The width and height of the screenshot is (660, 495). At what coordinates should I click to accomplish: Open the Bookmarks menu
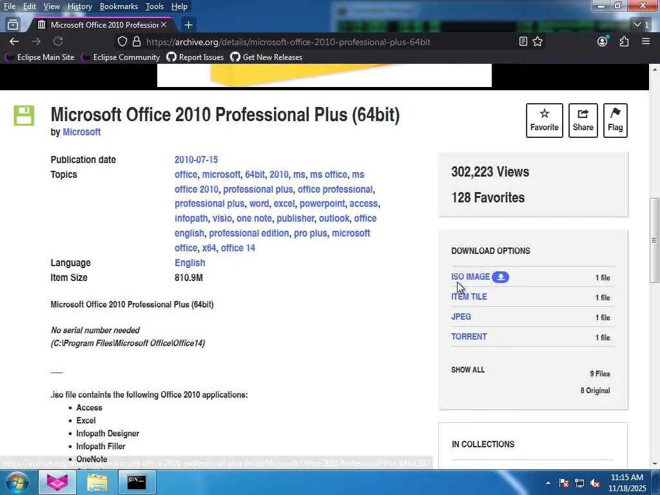coord(119,6)
